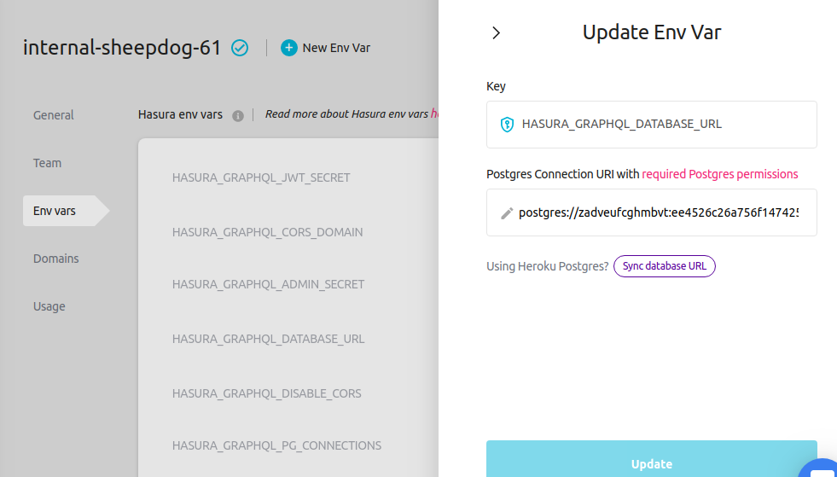This screenshot has width=837, height=477.
Task: Click the verified checkmark badge beside the project name
Action: click(240, 48)
